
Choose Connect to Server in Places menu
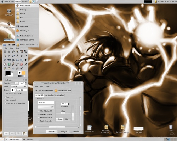pyautogui.click(x=27, y=40)
